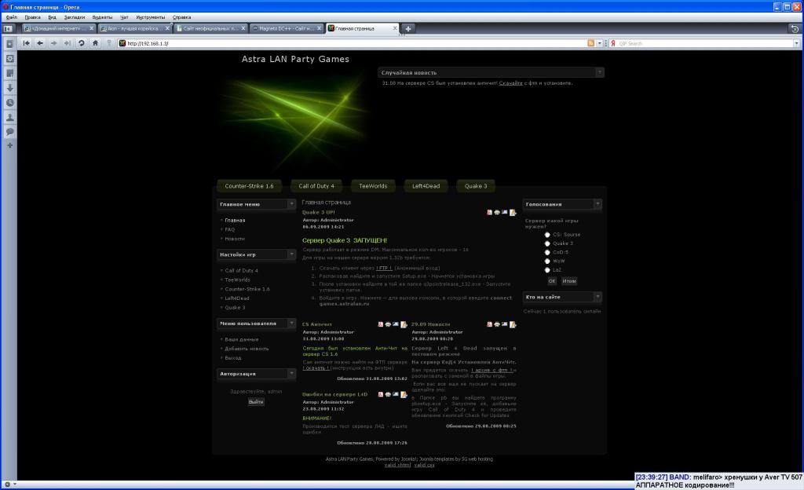Switch to the Aion tab
The height and width of the screenshot is (490, 804).
[x=135, y=29]
